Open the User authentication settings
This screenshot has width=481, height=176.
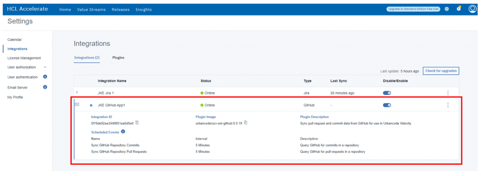coord(23,77)
